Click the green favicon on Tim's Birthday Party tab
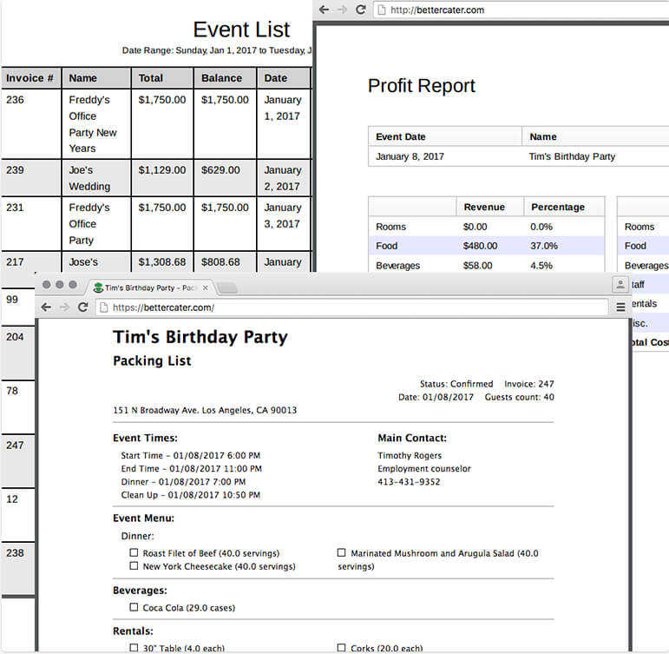669x654 pixels. [98, 287]
